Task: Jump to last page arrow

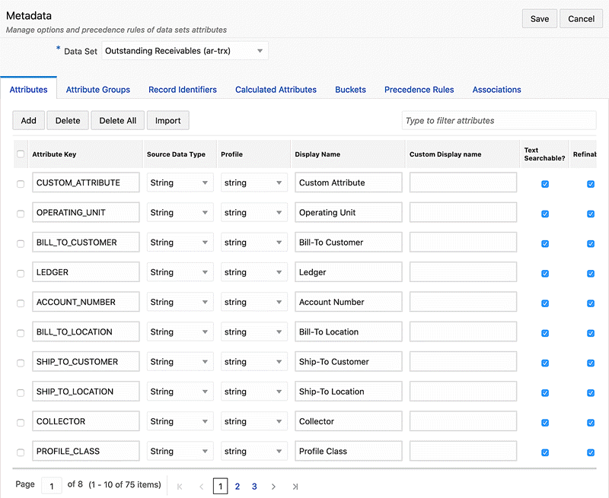Action: (295, 487)
